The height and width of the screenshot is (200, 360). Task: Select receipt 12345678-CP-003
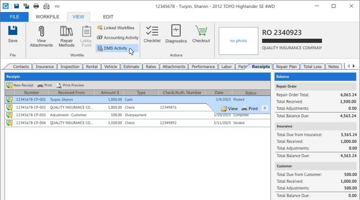point(137,115)
